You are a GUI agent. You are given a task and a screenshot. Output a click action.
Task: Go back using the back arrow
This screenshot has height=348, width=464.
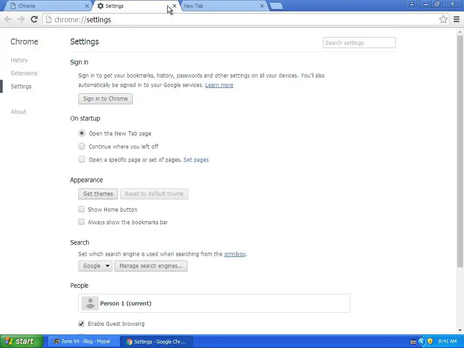point(8,19)
